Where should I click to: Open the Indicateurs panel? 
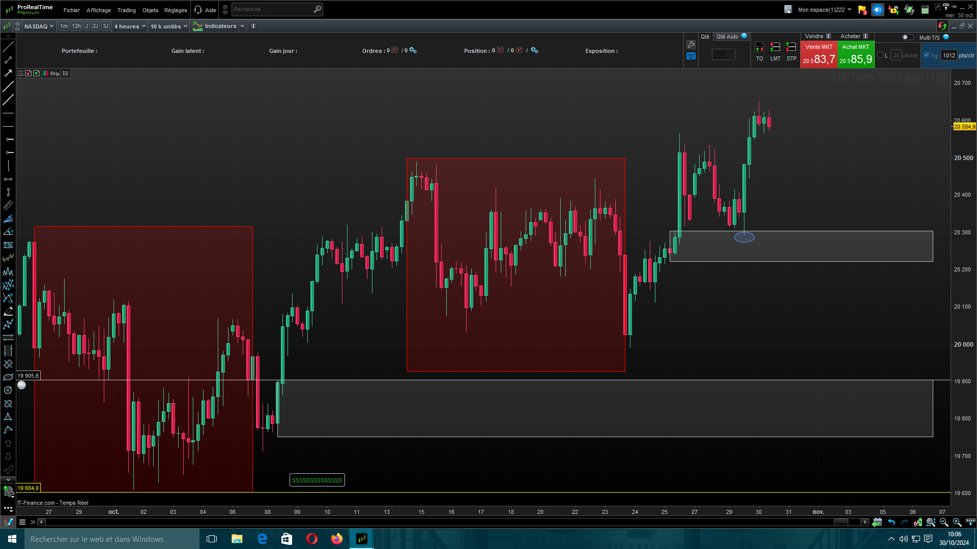coord(220,26)
